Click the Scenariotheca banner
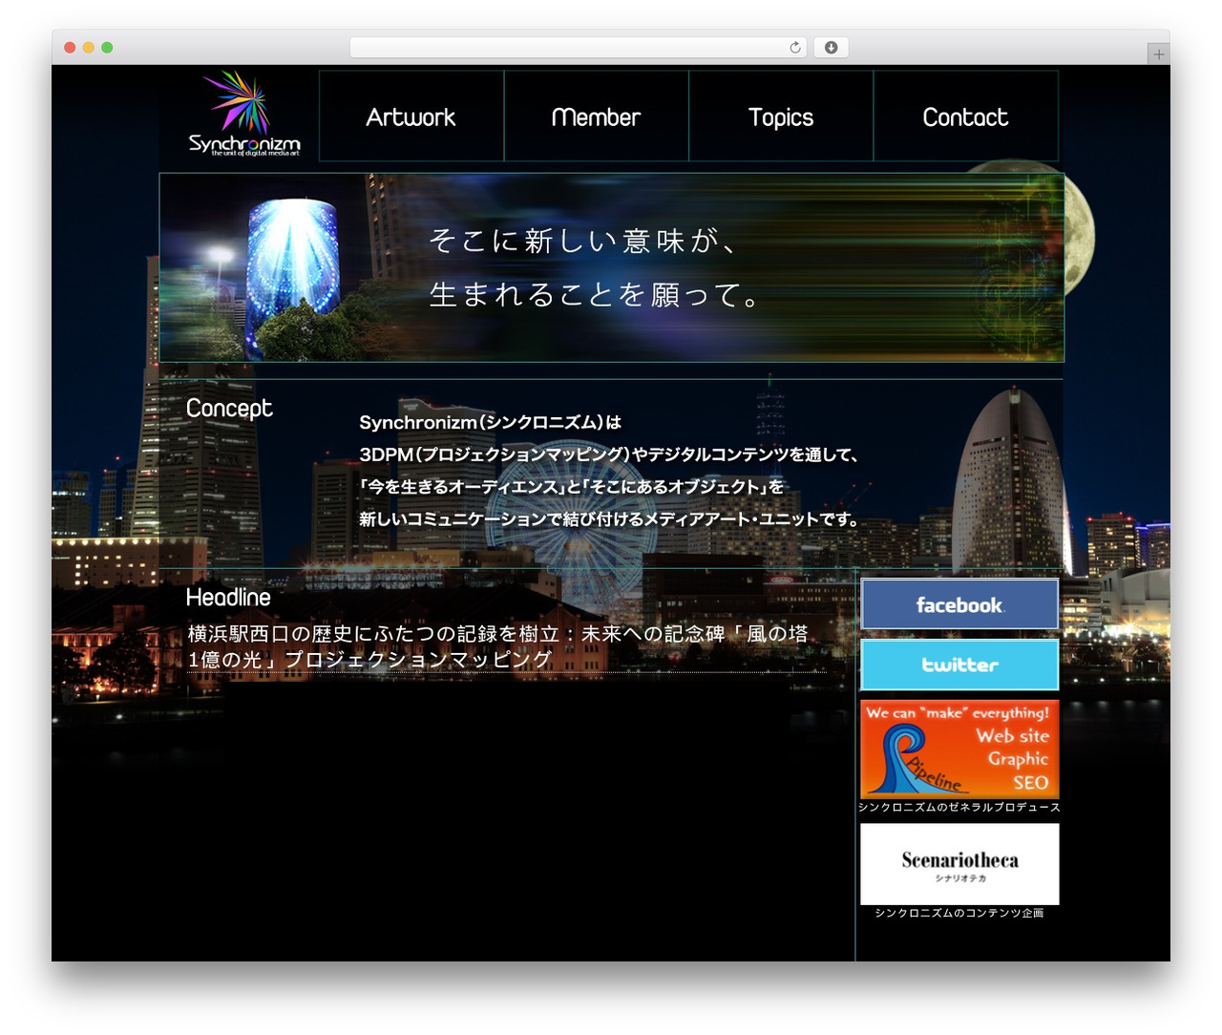 pyautogui.click(x=959, y=864)
